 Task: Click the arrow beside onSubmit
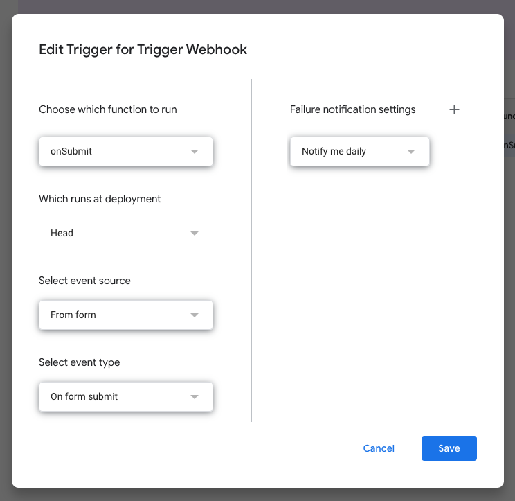[195, 152]
